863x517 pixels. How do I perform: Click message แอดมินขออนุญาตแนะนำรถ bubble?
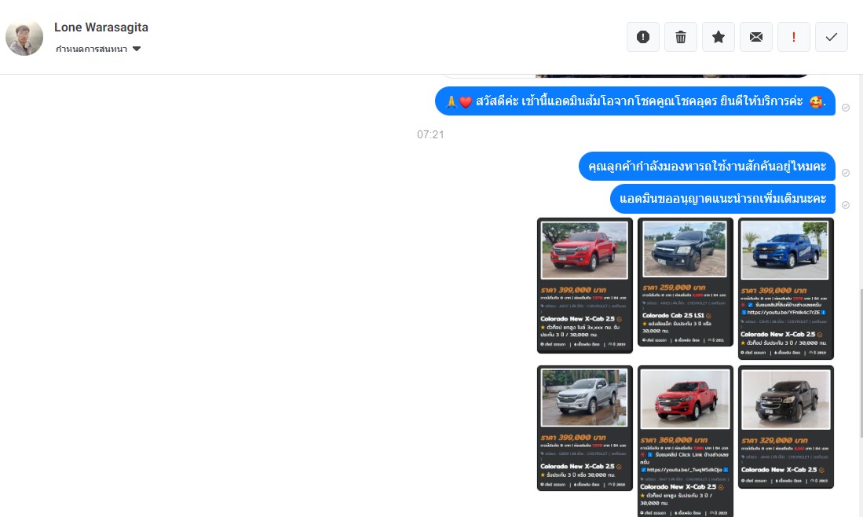pos(722,198)
